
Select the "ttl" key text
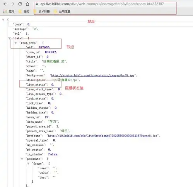tap(17, 34)
